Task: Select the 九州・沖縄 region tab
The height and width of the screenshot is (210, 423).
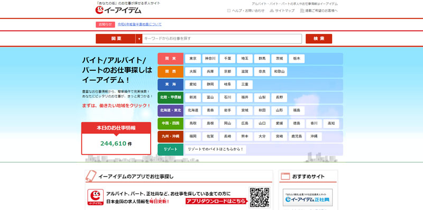Action: click(170, 136)
